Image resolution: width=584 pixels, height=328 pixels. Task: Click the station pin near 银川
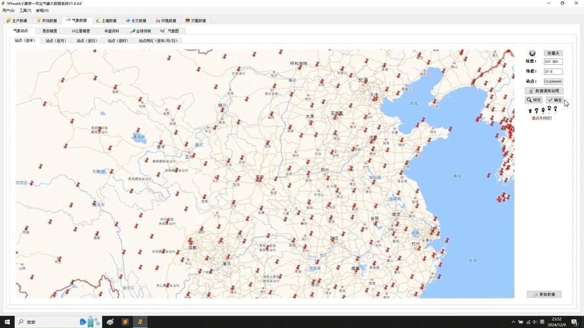click(x=222, y=110)
